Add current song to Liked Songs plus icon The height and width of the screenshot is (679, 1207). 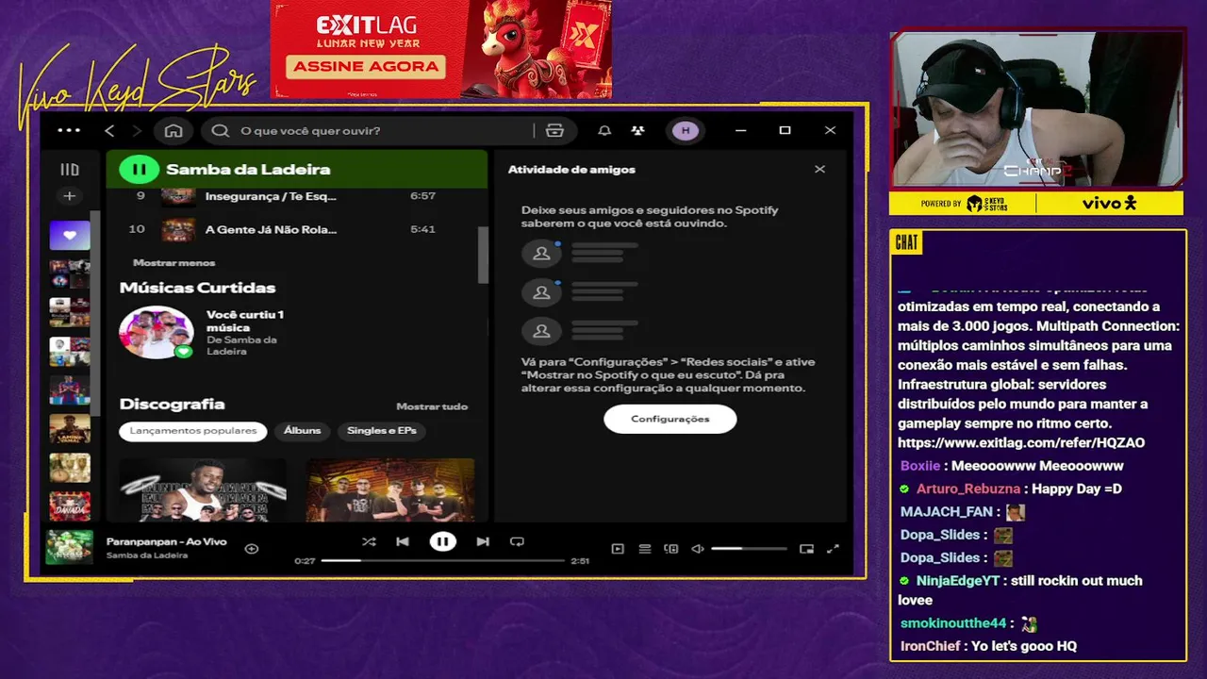tap(252, 548)
